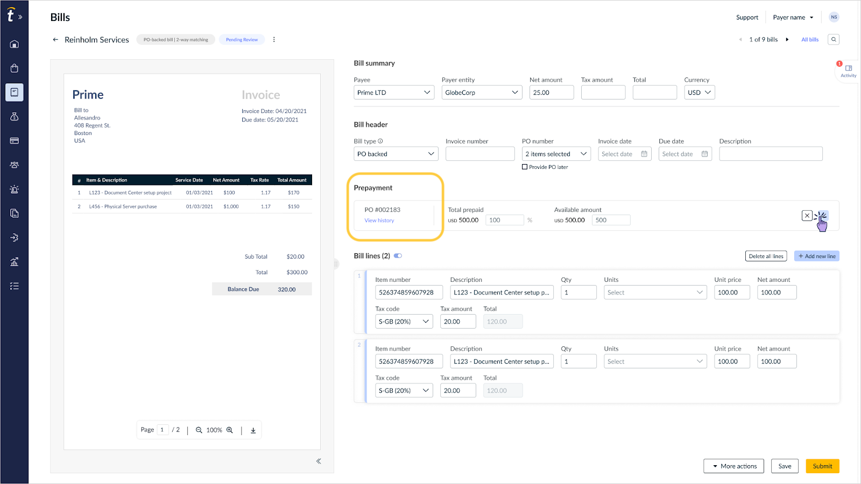Open the task list sidebar icon

(15, 286)
